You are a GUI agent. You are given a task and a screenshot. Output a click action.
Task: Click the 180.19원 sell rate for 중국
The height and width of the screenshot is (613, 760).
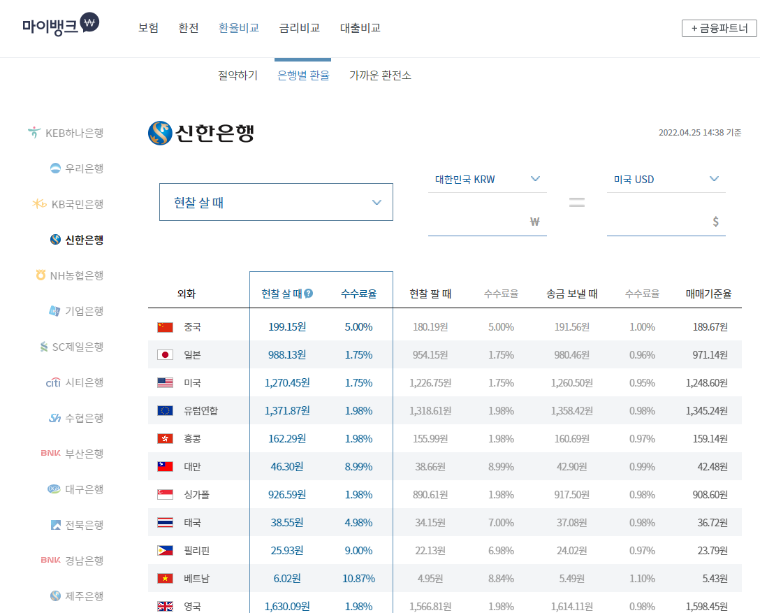click(430, 327)
